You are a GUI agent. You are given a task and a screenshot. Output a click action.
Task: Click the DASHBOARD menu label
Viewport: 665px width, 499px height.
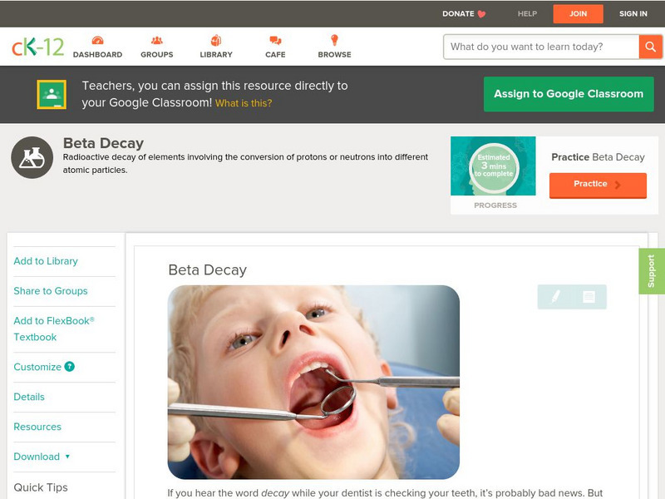[97, 55]
